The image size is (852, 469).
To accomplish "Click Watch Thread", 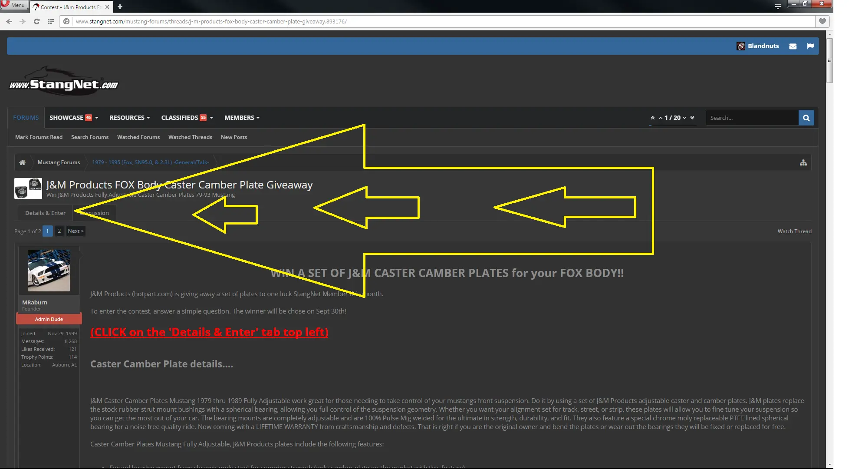I will (794, 231).
